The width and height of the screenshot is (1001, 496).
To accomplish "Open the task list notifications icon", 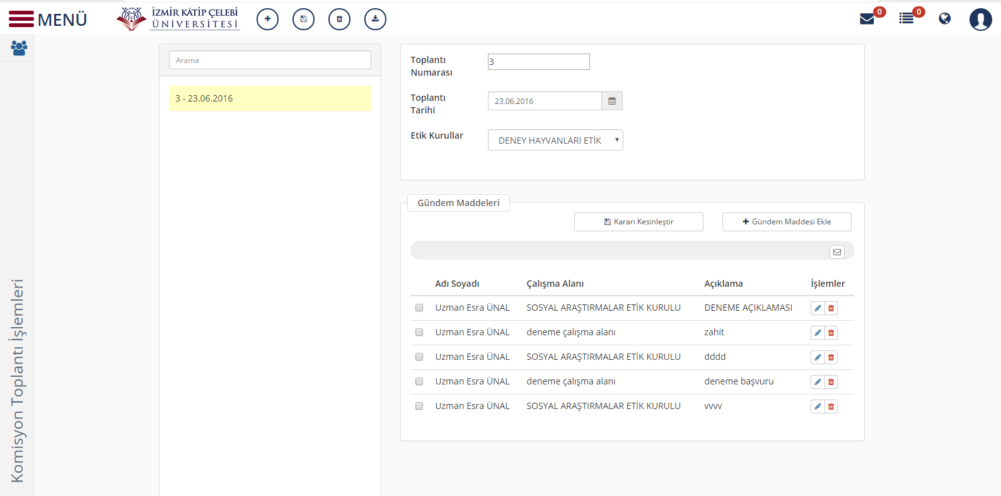I will (x=906, y=19).
